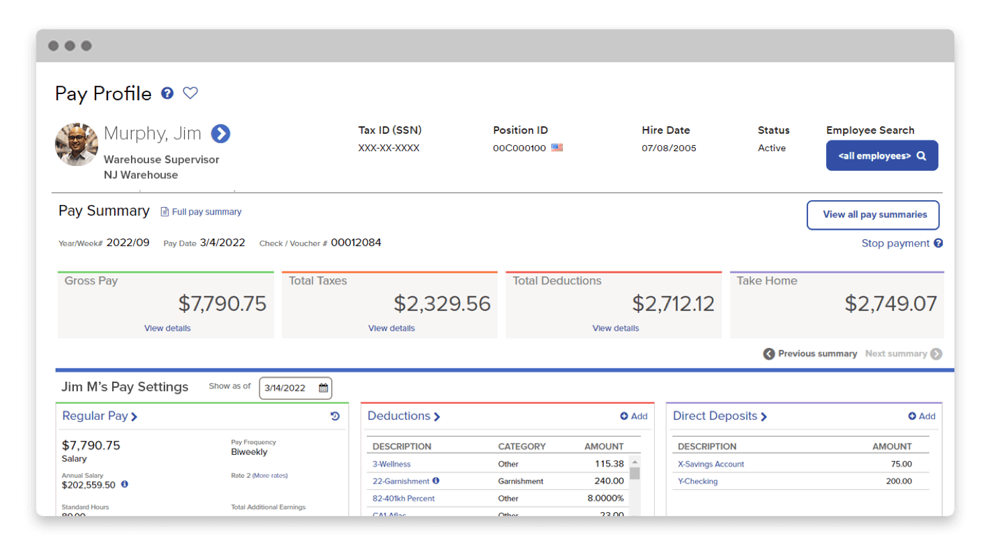Click the Take Home amount $2,749.07
Image resolution: width=990 pixels, height=545 pixels.
coord(891,304)
